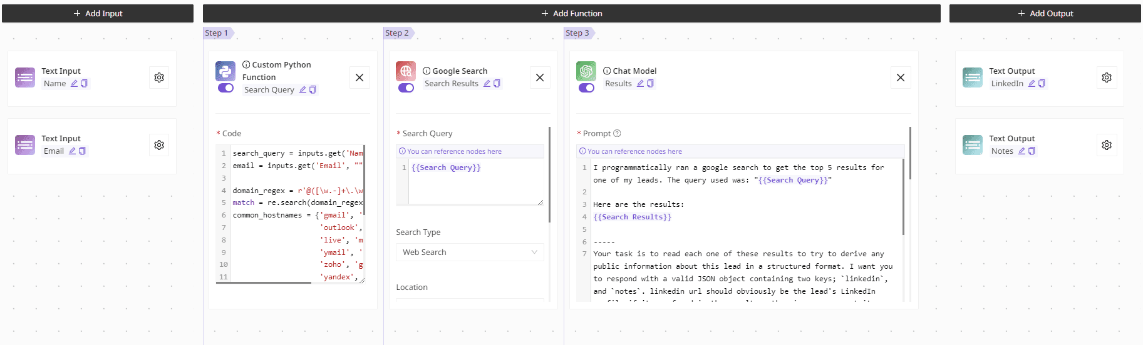The height and width of the screenshot is (345, 1143).
Task: Edit the Email input label with pencil icon
Action: point(72,151)
